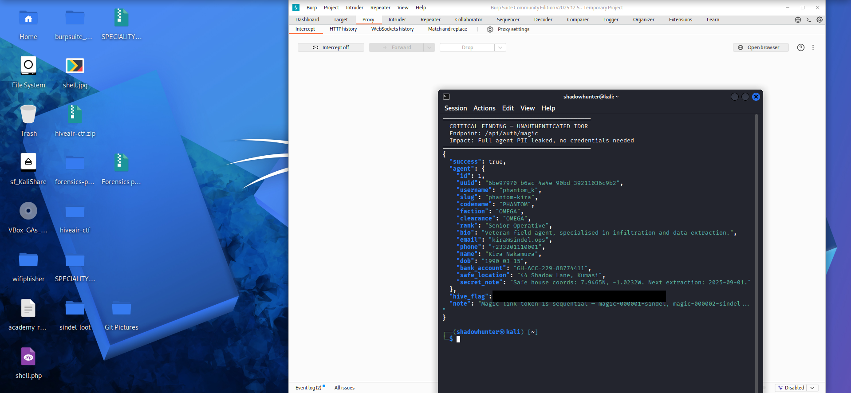The height and width of the screenshot is (393, 851).
Task: Click the terminal command prompt cursor
Action: (458, 339)
